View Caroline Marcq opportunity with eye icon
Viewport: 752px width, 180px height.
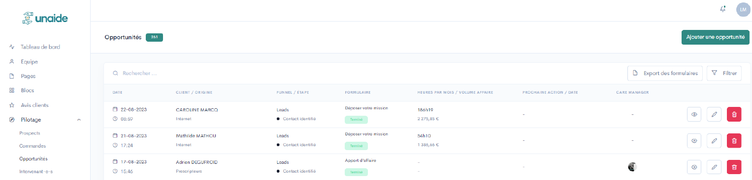(x=694, y=114)
